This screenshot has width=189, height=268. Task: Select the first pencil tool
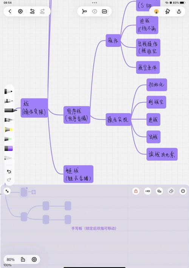click(8, 91)
